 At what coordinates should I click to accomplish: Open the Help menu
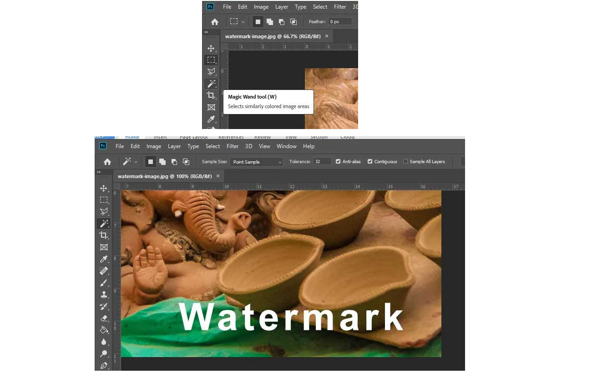(309, 146)
